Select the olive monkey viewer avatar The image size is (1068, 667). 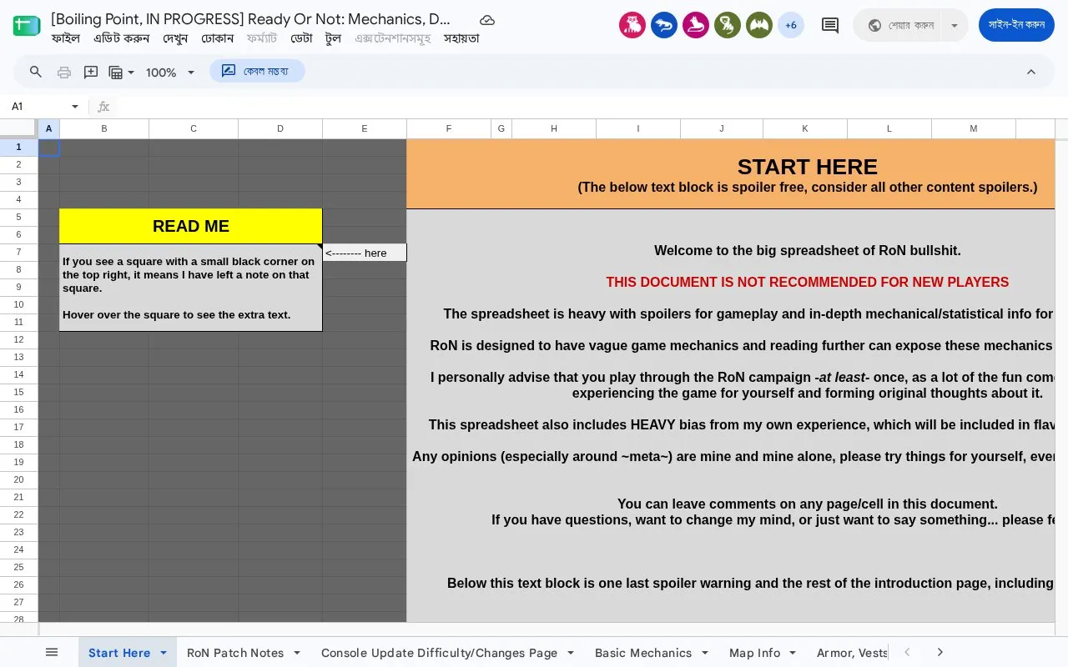728,25
